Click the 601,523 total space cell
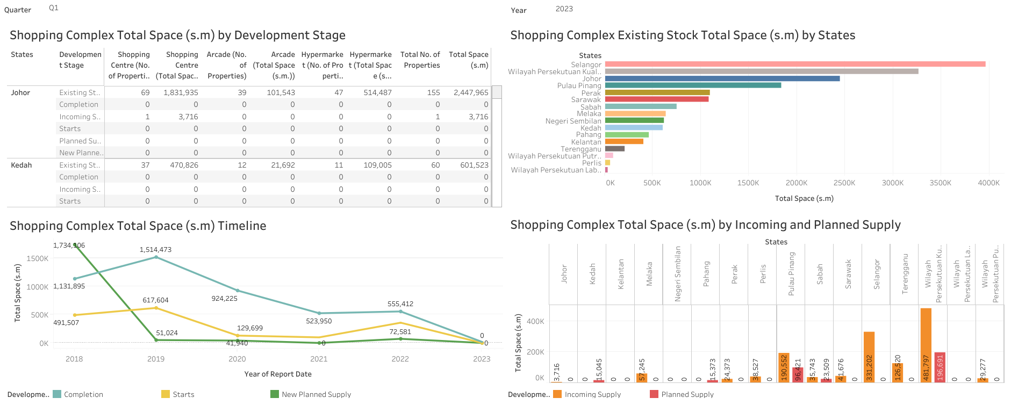Screen dimensions: 1011x405 [474, 165]
